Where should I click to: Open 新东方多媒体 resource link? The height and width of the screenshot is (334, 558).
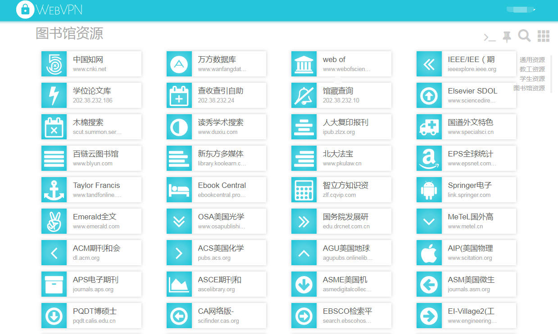point(221,154)
